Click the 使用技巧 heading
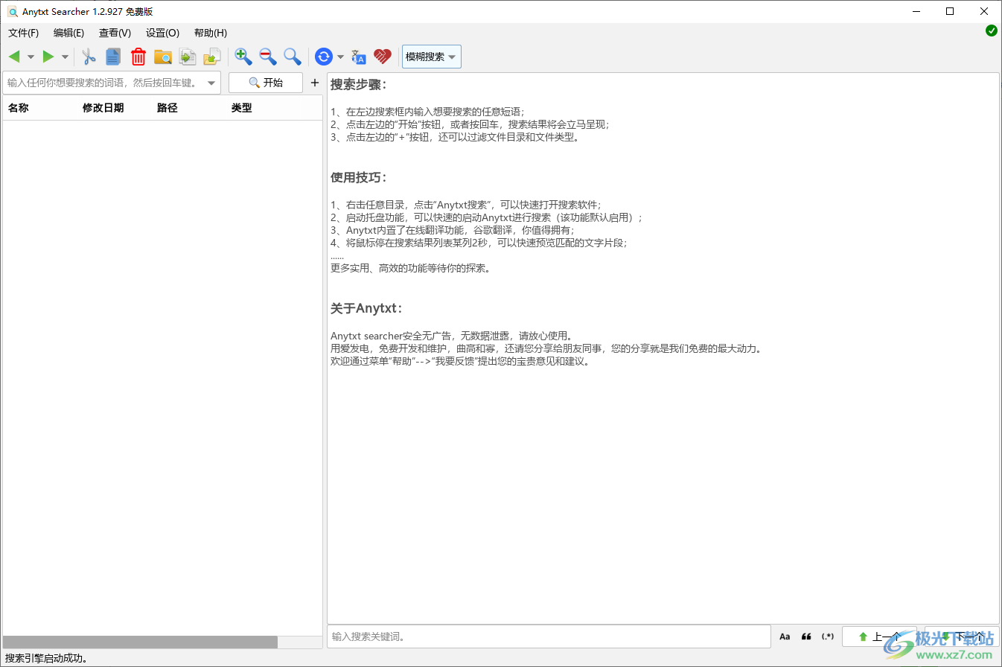This screenshot has width=1002, height=667. point(359,177)
